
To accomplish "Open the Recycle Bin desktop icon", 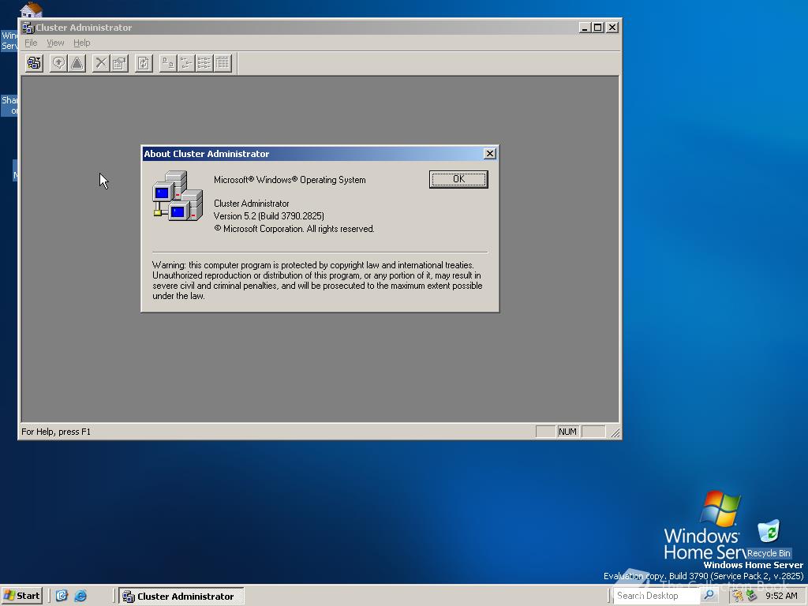I will coord(769,538).
